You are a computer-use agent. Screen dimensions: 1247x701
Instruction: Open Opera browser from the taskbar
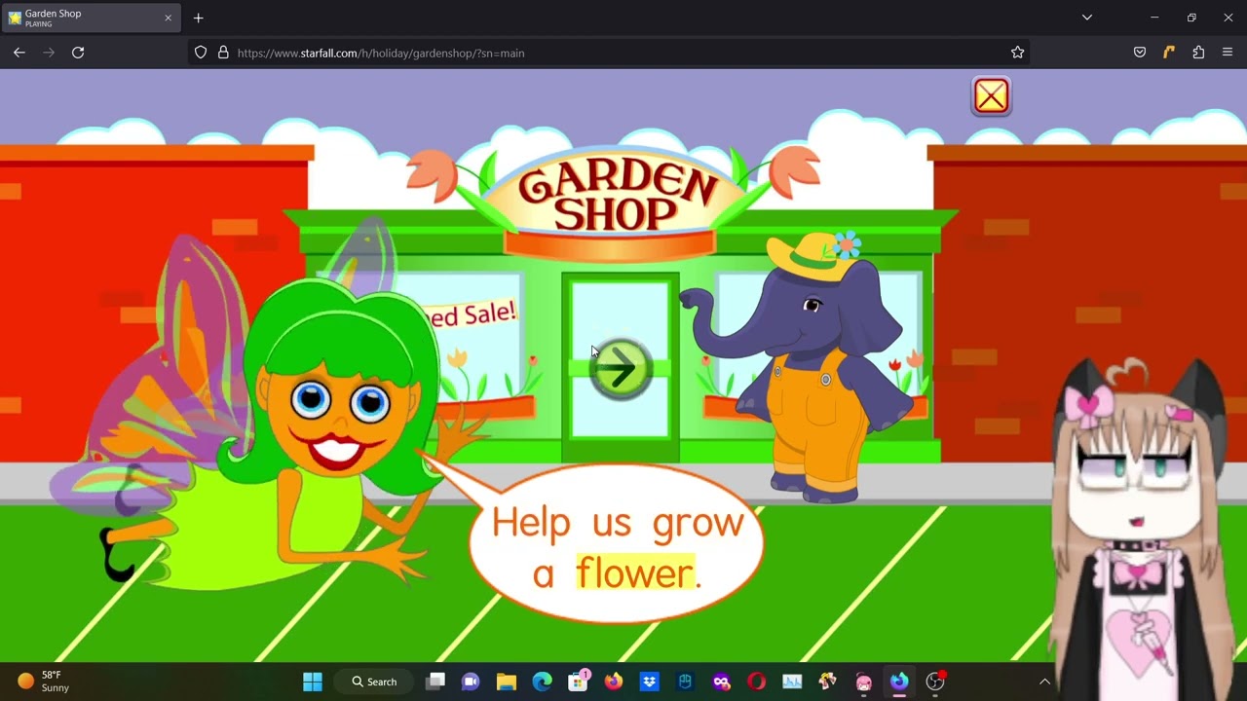click(757, 682)
